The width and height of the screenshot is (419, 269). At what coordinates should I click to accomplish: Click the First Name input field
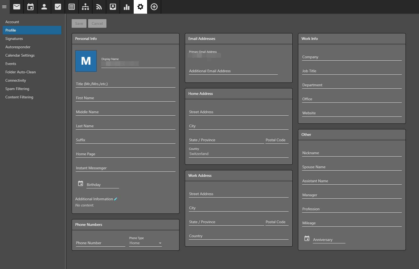pos(125,98)
